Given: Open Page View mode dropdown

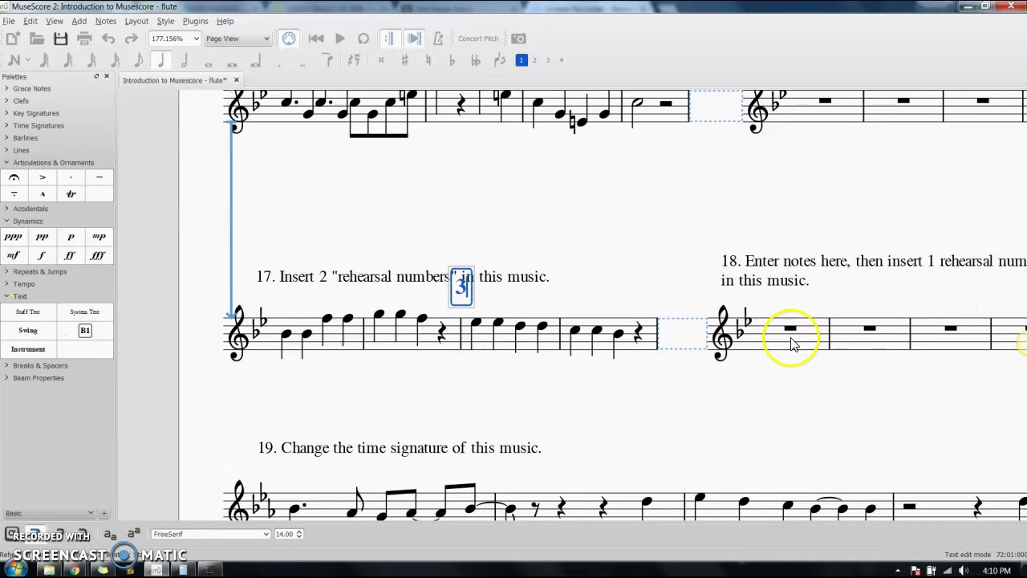Looking at the screenshot, I should point(237,39).
